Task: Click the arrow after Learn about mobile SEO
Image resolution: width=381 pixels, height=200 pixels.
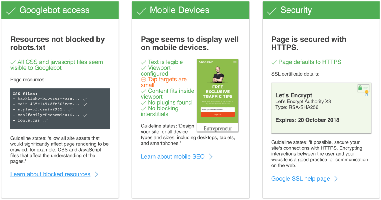Action: pos(211,157)
